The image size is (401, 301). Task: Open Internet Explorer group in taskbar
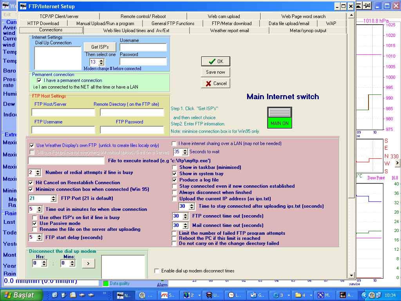click(x=280, y=295)
